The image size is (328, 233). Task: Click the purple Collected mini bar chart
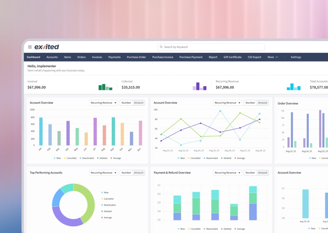[x=200, y=86]
